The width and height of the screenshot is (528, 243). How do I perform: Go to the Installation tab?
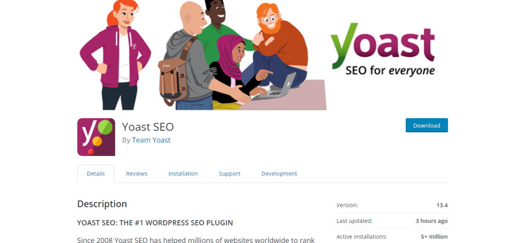click(183, 174)
